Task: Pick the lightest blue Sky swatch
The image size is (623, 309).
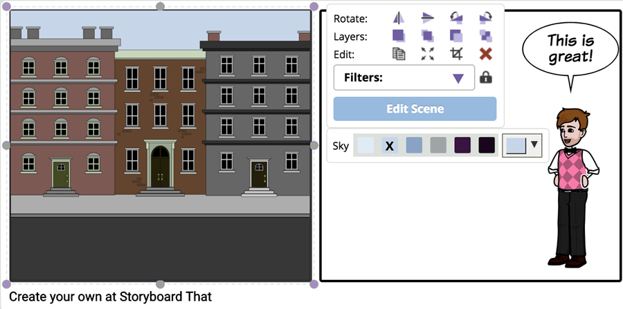Action: (365, 145)
